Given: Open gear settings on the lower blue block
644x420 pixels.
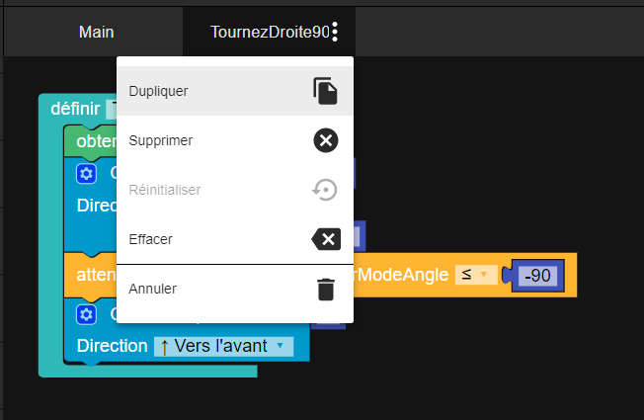Looking at the screenshot, I should click(x=87, y=314).
